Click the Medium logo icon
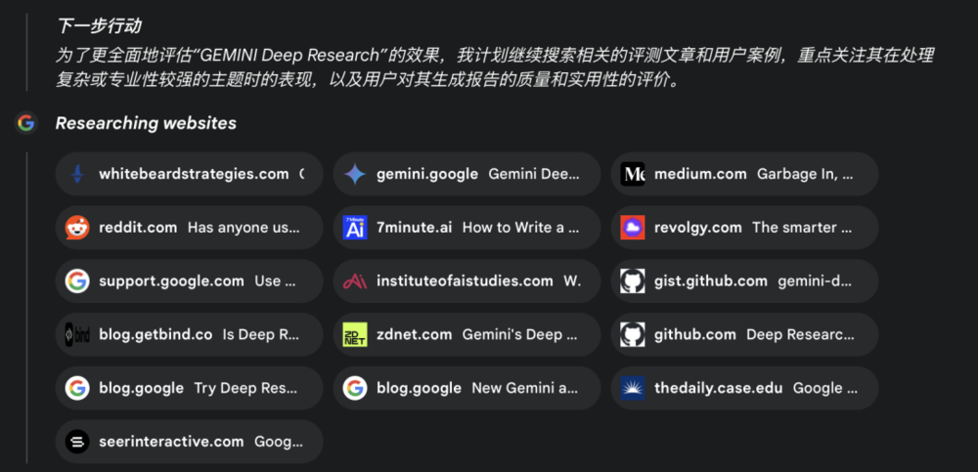 tap(633, 174)
